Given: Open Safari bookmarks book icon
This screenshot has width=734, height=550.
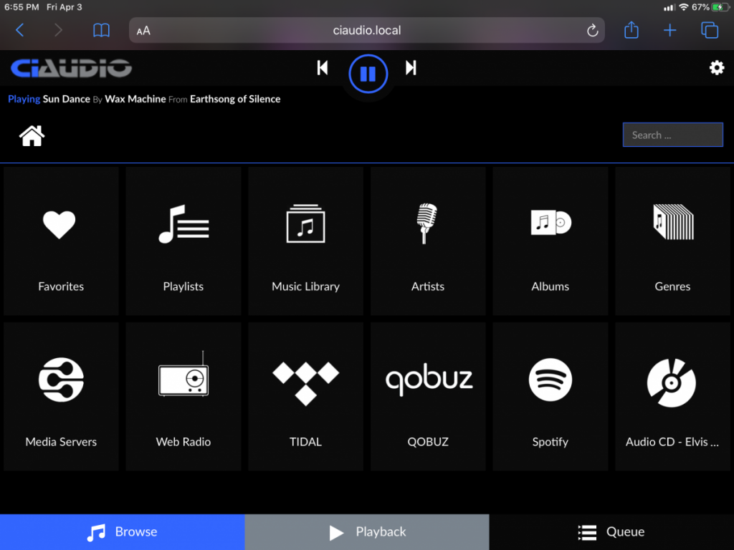Looking at the screenshot, I should tap(101, 30).
